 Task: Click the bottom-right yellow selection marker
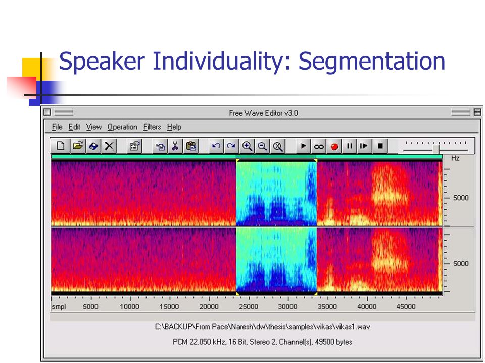(315, 294)
